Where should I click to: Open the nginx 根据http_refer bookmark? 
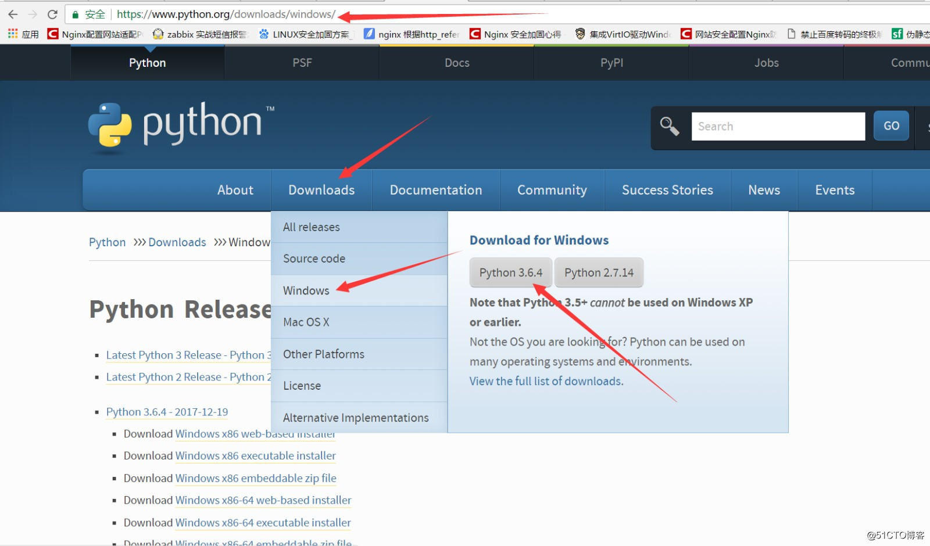pos(412,34)
